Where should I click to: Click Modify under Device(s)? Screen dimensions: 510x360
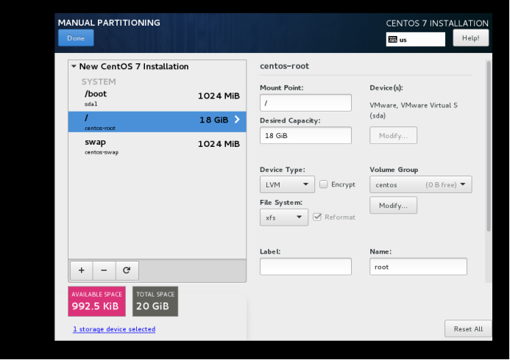point(393,135)
